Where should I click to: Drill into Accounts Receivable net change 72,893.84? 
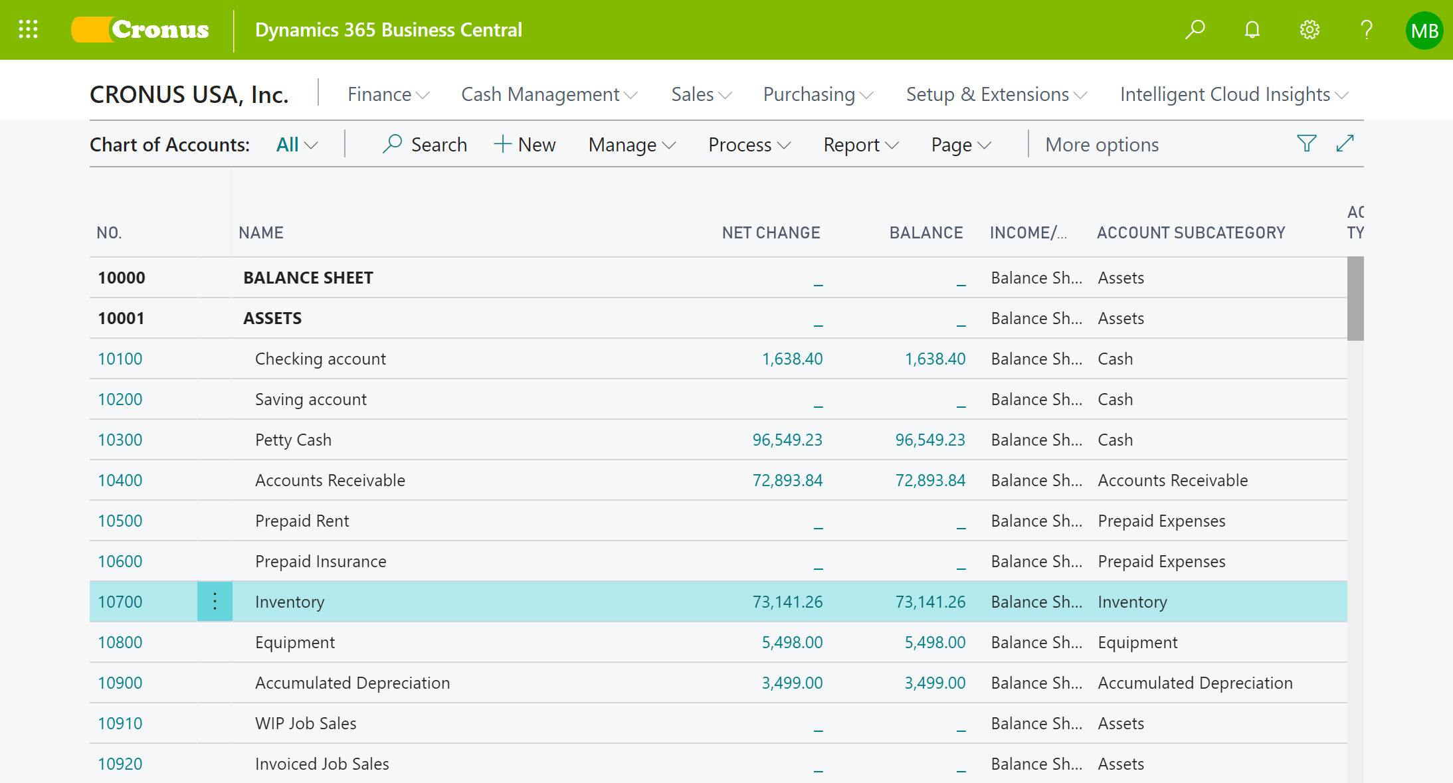click(787, 480)
